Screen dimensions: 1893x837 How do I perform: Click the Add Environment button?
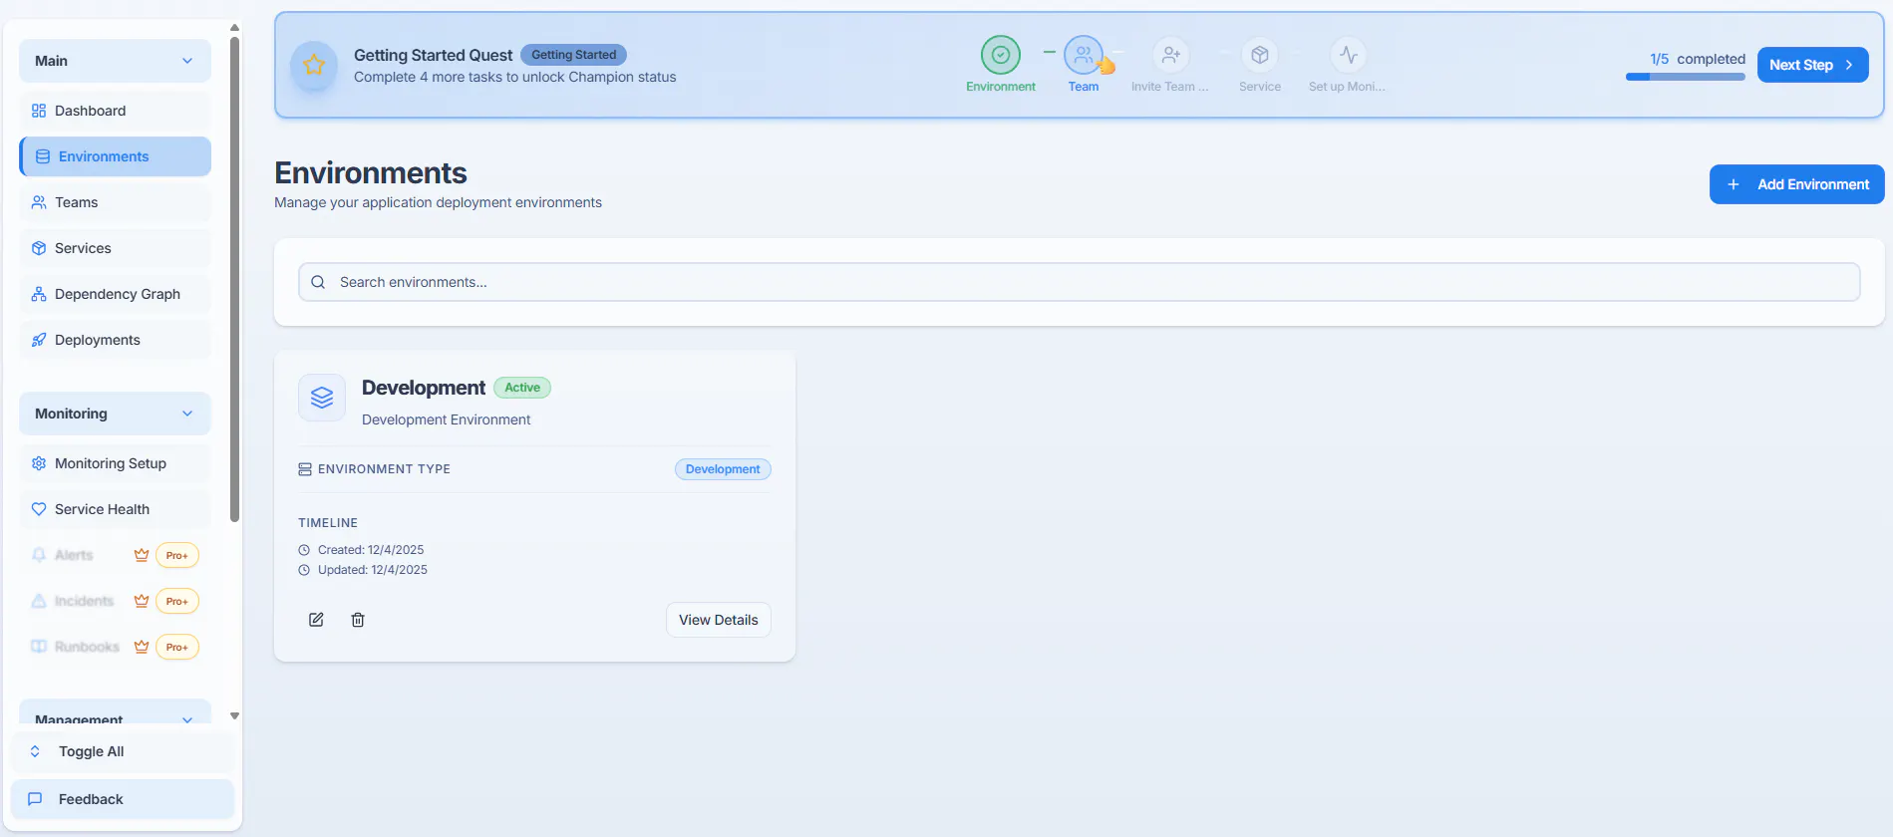click(1796, 184)
